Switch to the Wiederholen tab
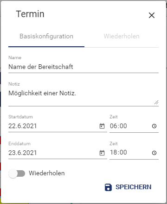The height and width of the screenshot is (204, 167). point(122,37)
